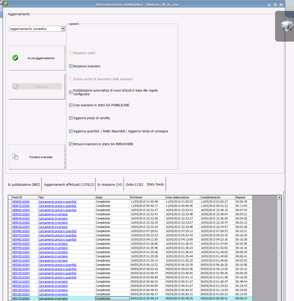Select the Ordini (130) tab
The height and width of the screenshot is (301, 294).
tap(134, 185)
